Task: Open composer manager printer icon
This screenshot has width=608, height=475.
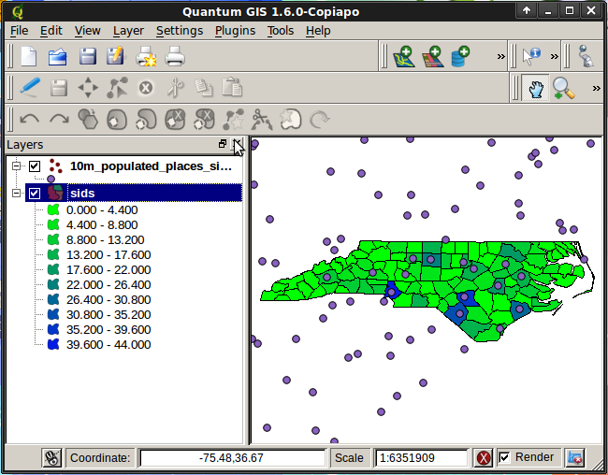Action: pos(175,57)
